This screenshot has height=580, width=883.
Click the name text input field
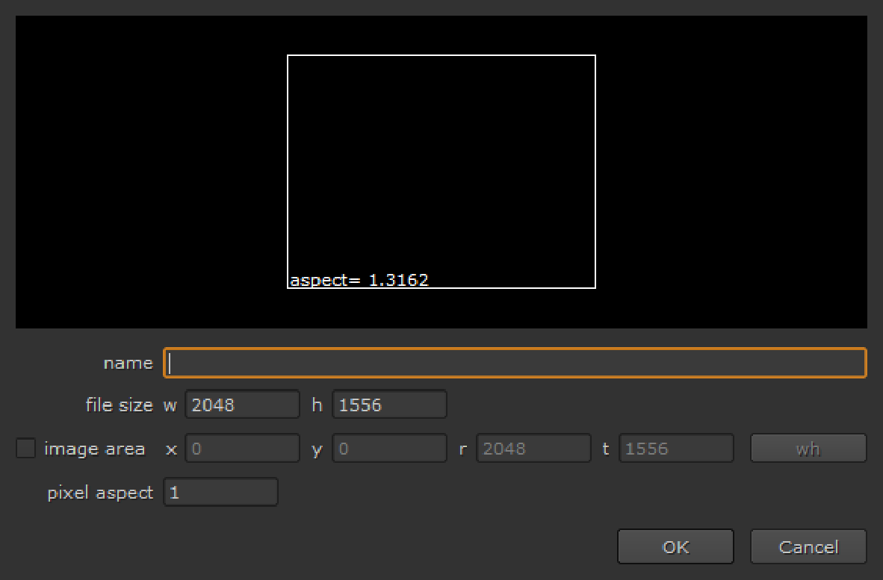pyautogui.click(x=514, y=363)
